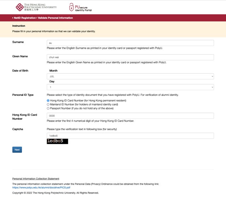Select Hong Kong ID Card Number radio option
This screenshot has width=226, height=202.
click(48, 100)
